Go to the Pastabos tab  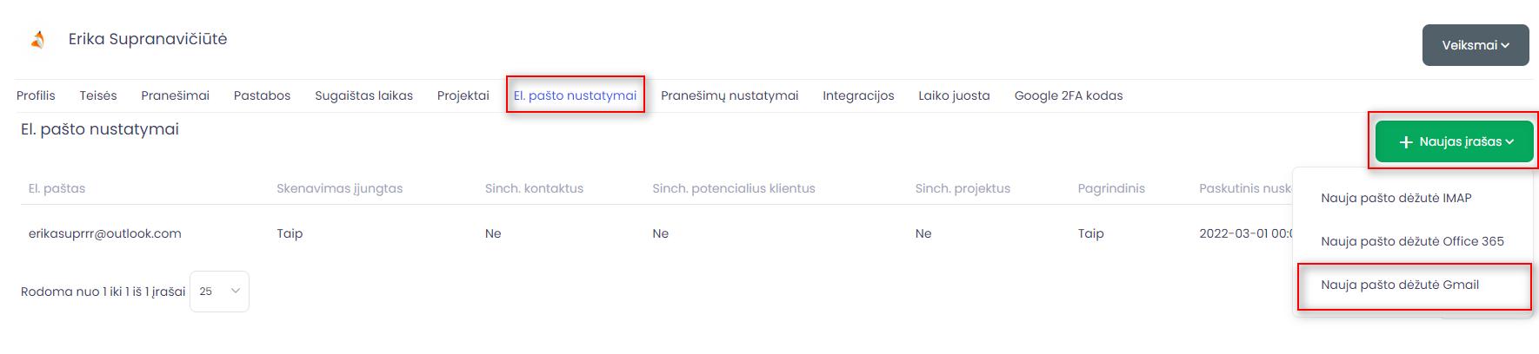(x=262, y=95)
